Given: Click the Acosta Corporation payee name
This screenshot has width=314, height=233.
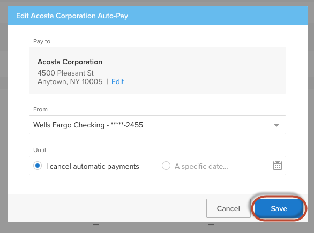Looking at the screenshot, I should click(x=70, y=62).
